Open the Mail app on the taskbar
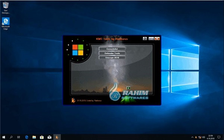Image resolution: width=224 pixels, height=140 pixels. [49, 137]
